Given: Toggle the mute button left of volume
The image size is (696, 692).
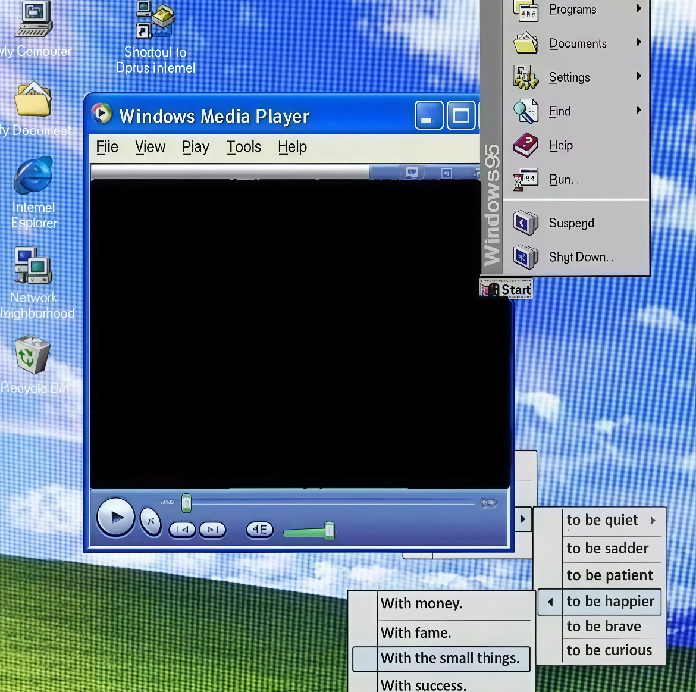Looking at the screenshot, I should tap(259, 529).
